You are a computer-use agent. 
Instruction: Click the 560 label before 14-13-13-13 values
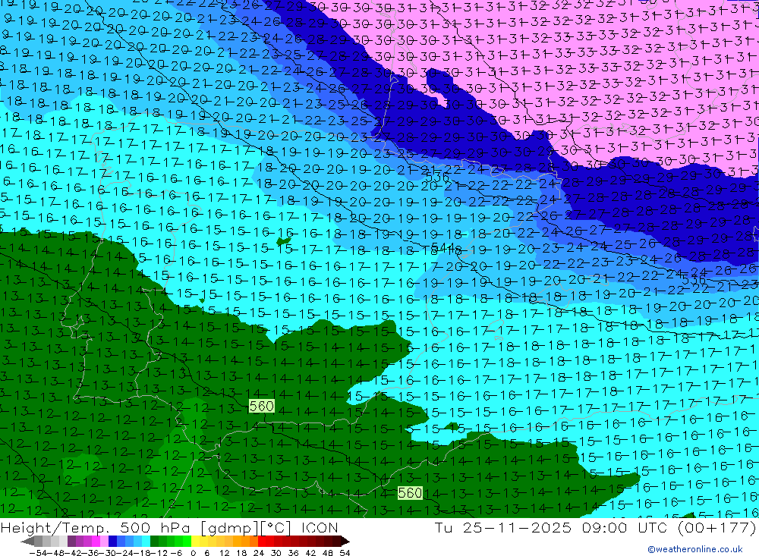[410, 493]
